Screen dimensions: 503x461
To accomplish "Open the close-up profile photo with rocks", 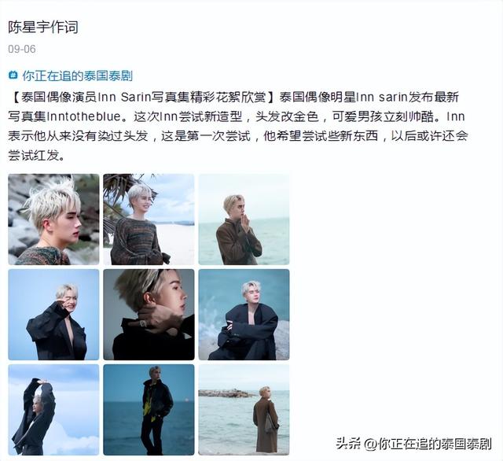I will tap(53, 219).
